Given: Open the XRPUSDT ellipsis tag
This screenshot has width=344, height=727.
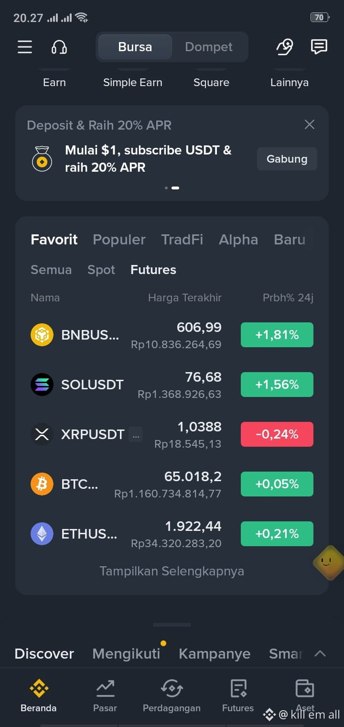Looking at the screenshot, I should coord(136,434).
